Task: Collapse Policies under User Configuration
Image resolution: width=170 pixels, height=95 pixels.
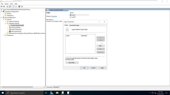Action: coord(3,20)
